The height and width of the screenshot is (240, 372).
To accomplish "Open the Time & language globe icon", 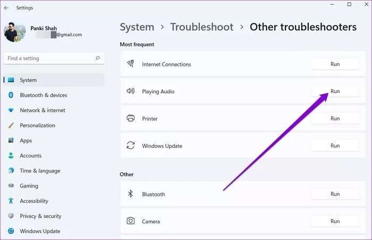I will pos(11,170).
